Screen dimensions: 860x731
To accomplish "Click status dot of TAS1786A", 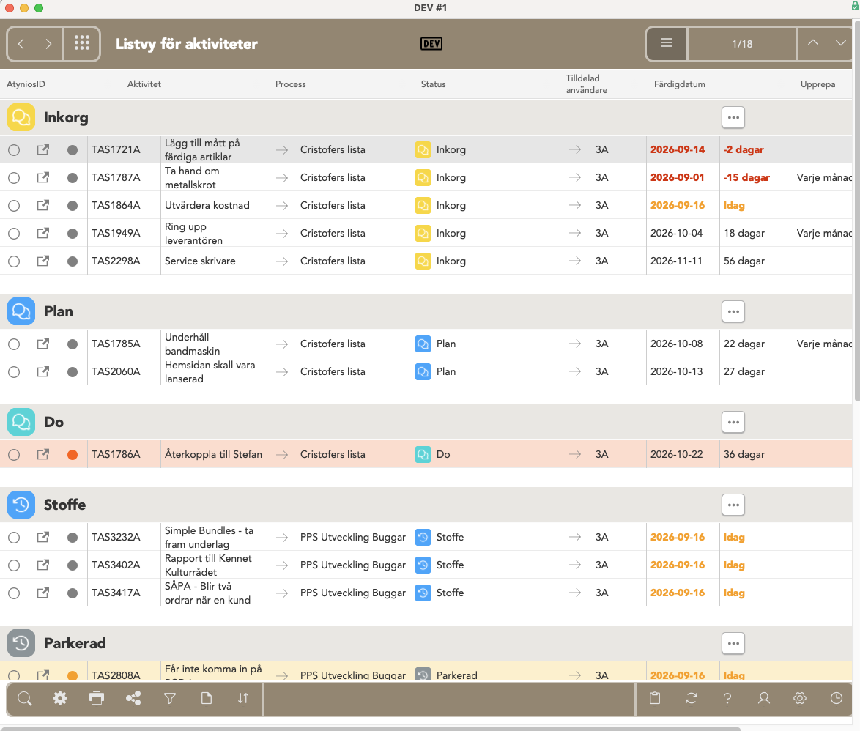I will [73, 455].
